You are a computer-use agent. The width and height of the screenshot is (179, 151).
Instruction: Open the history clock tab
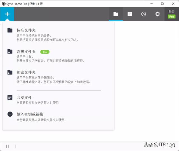pos(143,14)
